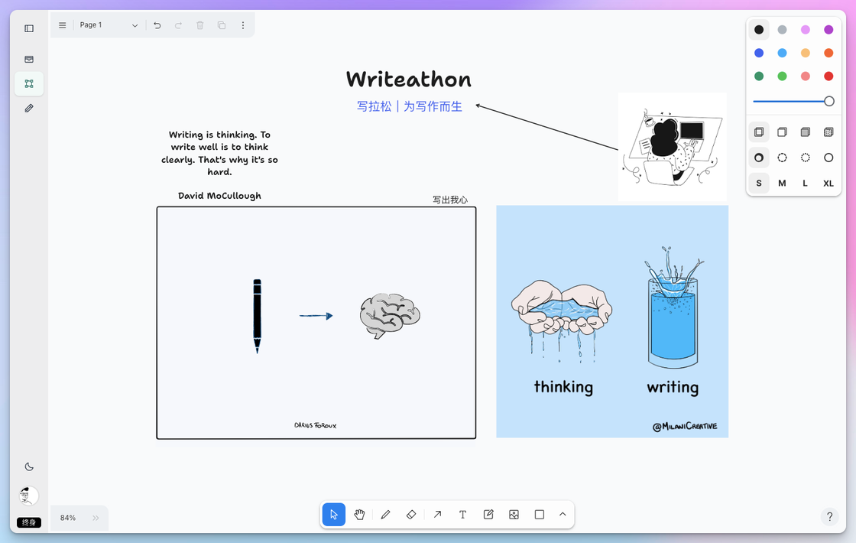Open the hamburger main menu

(61, 24)
